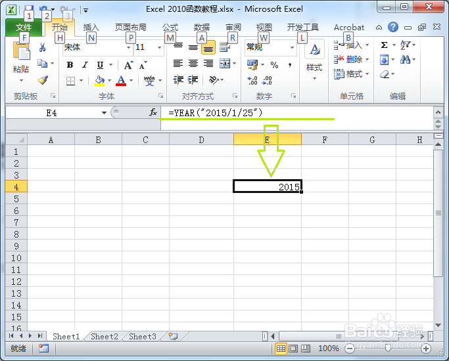Image resolution: width=449 pixels, height=361 pixels.
Task: Open number format dropdown
Action: coord(292,47)
